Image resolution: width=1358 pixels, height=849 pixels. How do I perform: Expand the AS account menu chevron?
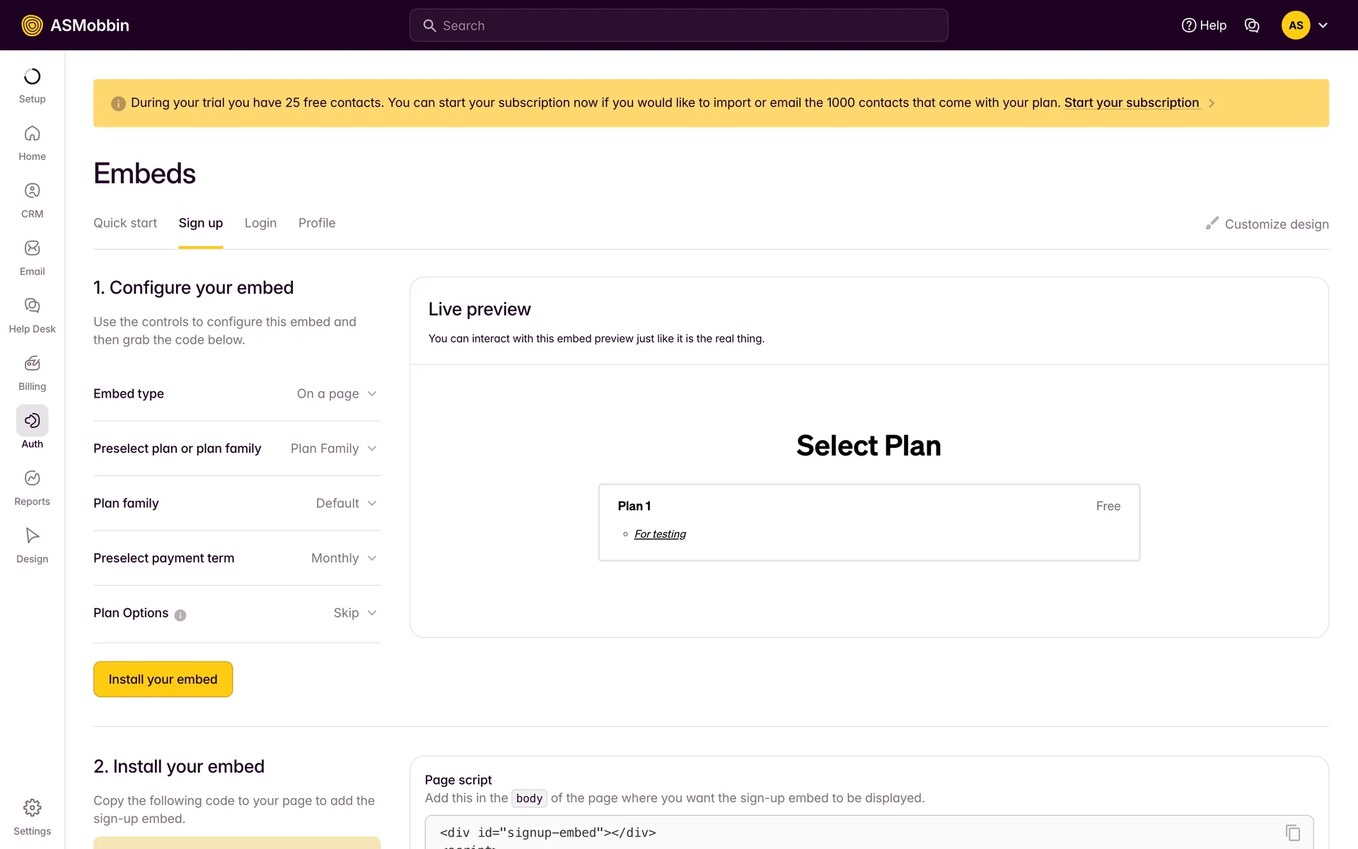(1323, 25)
